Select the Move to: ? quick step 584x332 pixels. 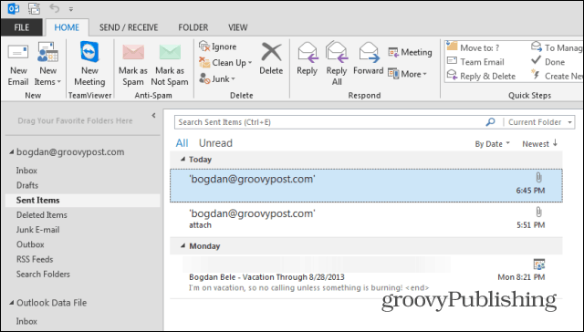pyautogui.click(x=474, y=47)
